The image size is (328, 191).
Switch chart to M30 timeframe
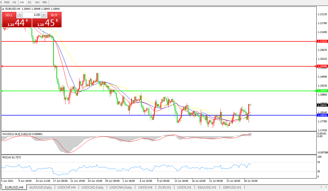coord(7,2)
